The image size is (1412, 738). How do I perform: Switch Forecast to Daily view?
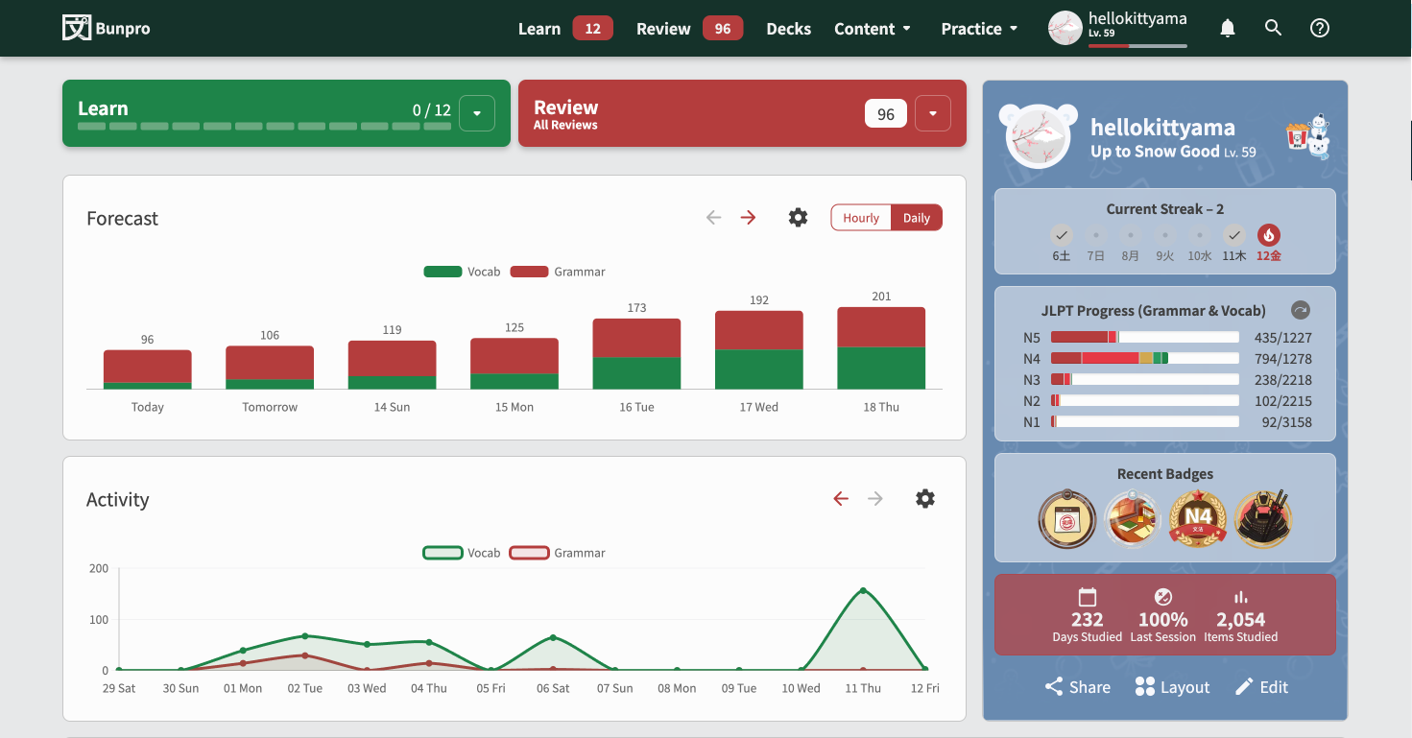pyautogui.click(x=916, y=218)
